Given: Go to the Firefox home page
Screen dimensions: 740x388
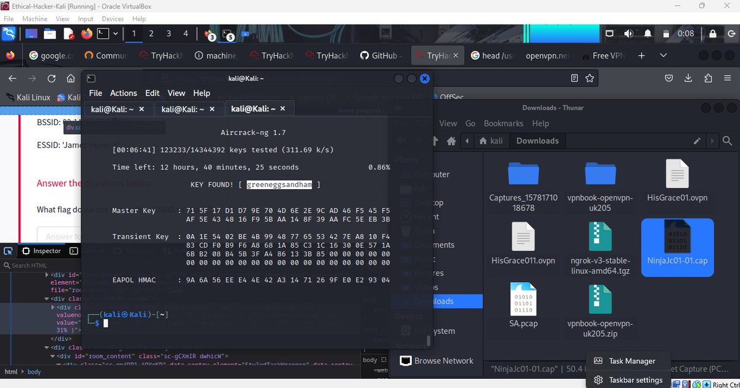Looking at the screenshot, I should [72, 78].
